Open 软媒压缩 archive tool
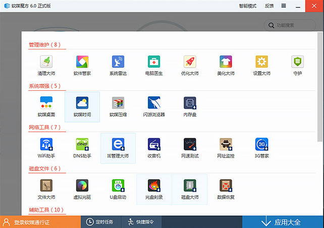 pos(118,103)
